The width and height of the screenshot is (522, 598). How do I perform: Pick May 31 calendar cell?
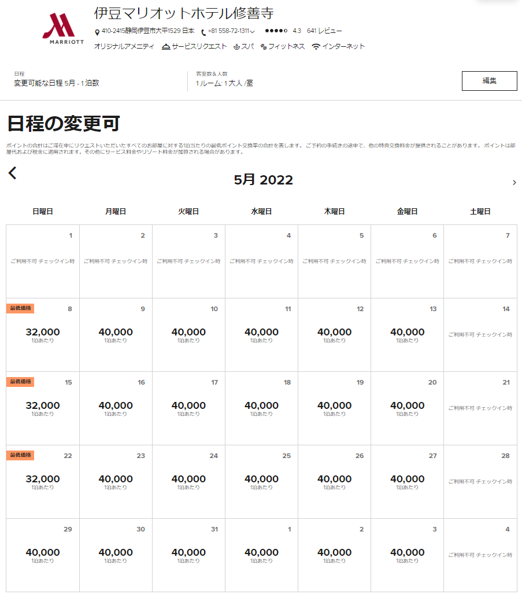coord(188,555)
